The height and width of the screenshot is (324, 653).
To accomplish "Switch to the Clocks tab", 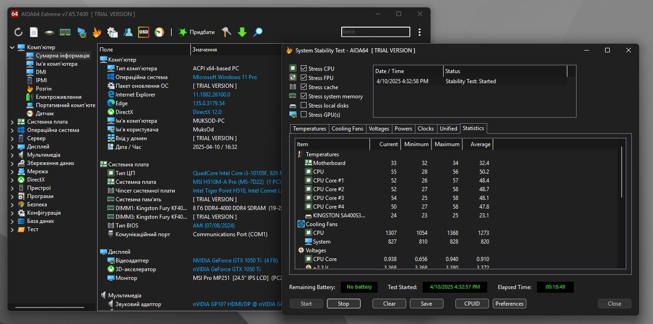I will (x=426, y=129).
